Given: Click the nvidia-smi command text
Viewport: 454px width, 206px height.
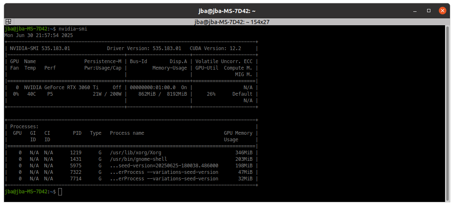Looking at the screenshot, I should (x=73, y=29).
